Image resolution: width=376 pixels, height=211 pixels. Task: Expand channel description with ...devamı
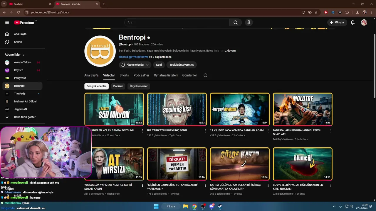(x=231, y=51)
